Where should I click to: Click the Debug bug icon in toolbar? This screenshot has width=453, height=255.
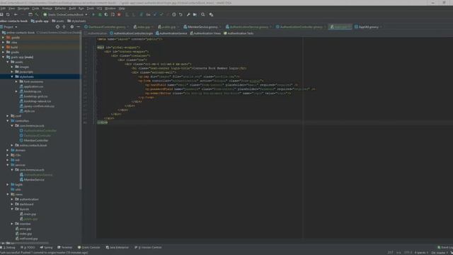coord(100,14)
